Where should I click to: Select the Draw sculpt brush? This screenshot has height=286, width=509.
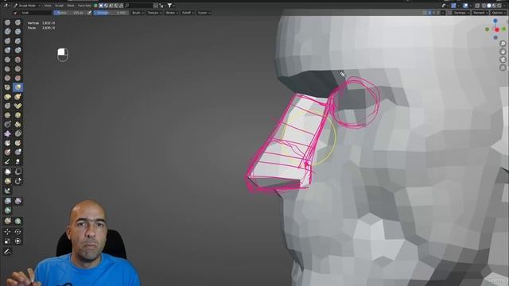click(x=7, y=22)
